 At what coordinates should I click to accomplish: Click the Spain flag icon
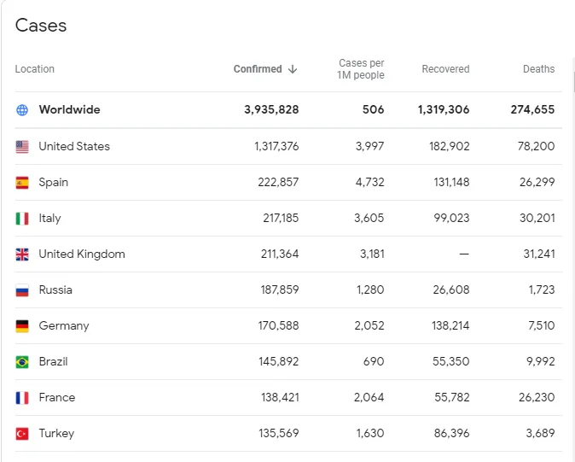click(x=22, y=183)
